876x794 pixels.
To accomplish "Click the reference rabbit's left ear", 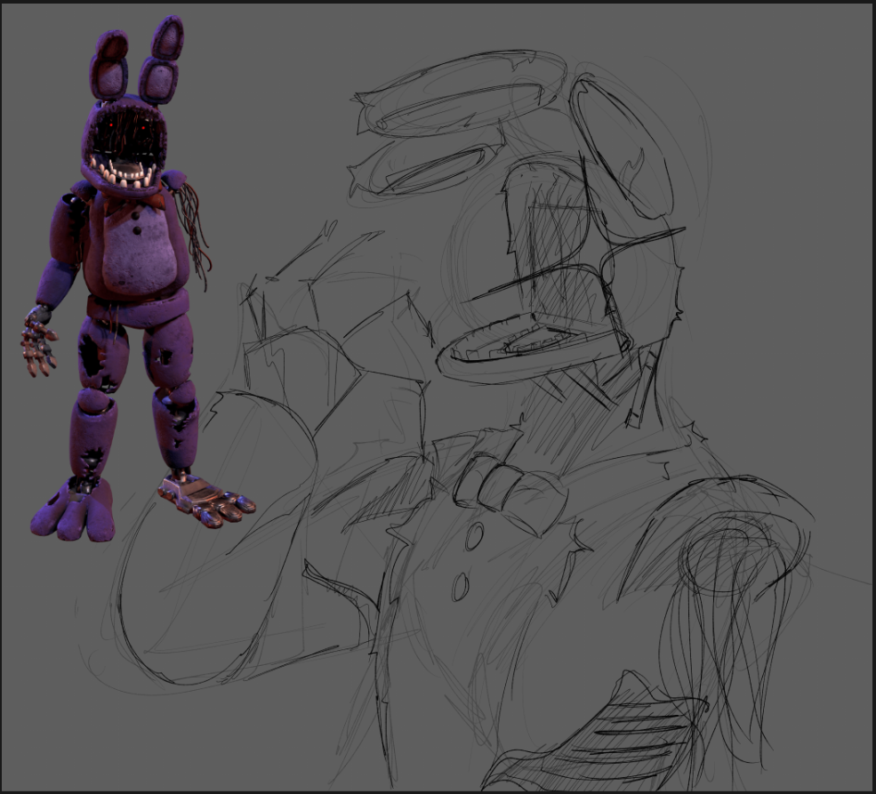I will point(110,65).
